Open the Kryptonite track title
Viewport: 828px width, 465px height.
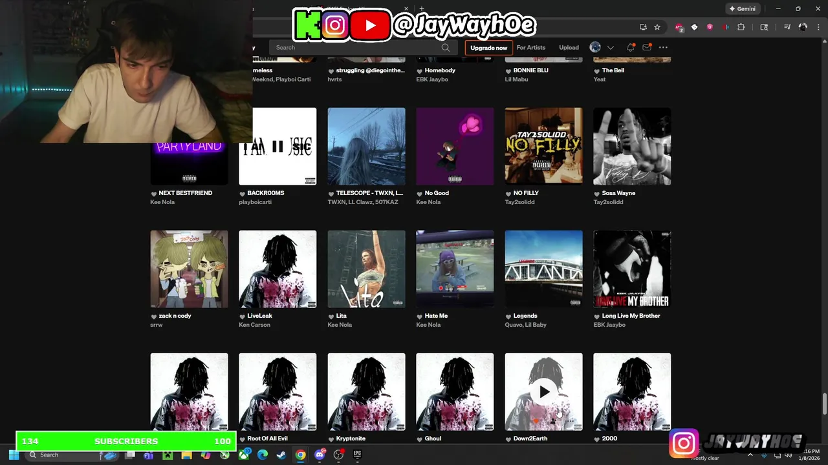tap(351, 439)
